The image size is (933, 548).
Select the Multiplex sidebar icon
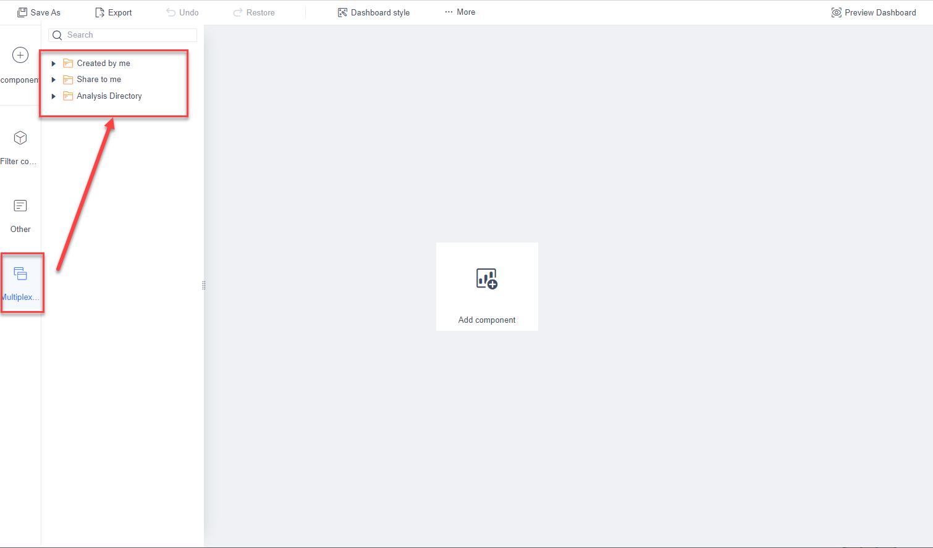pyautogui.click(x=20, y=273)
